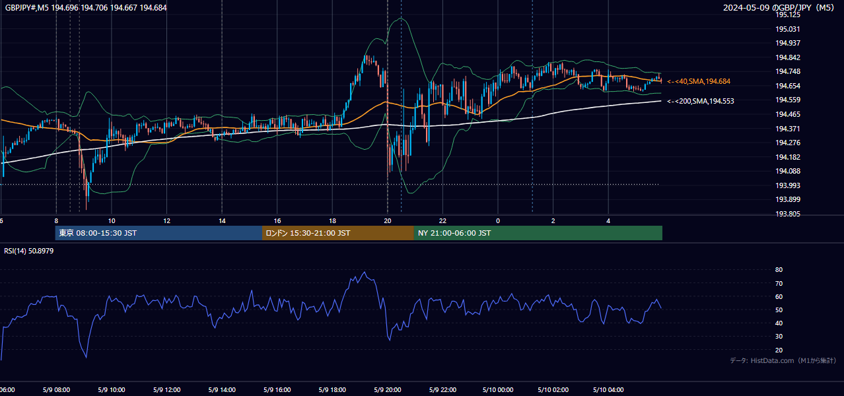Click the 5/10 02:00 time axis label
The image size is (844, 396).
pos(553,390)
